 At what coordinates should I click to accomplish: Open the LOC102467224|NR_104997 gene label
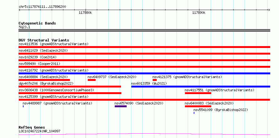(39, 131)
